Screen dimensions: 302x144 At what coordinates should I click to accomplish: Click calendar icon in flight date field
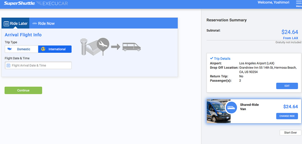point(9,66)
